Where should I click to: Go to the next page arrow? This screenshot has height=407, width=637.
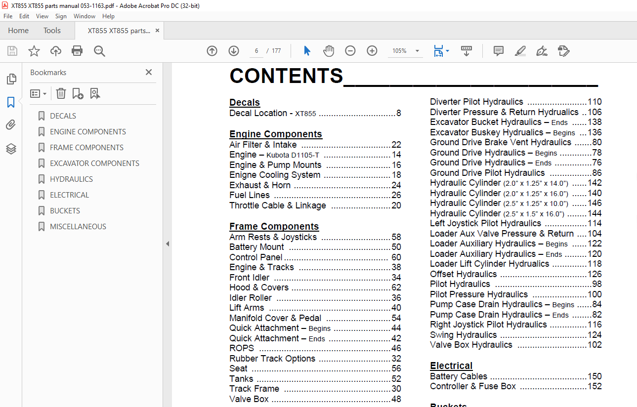(x=234, y=51)
